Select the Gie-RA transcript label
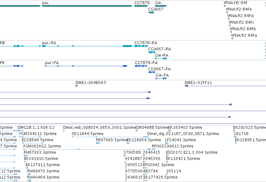This screenshot has height=182, width=266. (162, 55)
